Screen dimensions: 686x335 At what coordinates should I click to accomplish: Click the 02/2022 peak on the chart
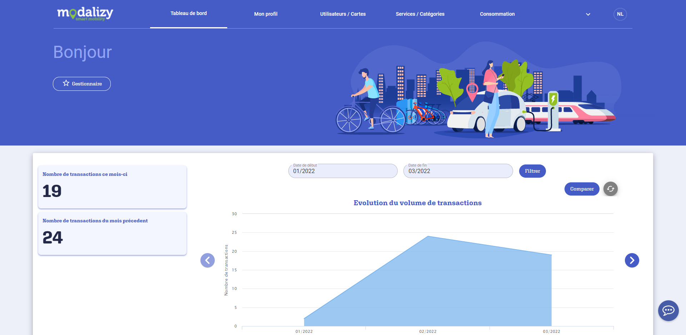428,236
